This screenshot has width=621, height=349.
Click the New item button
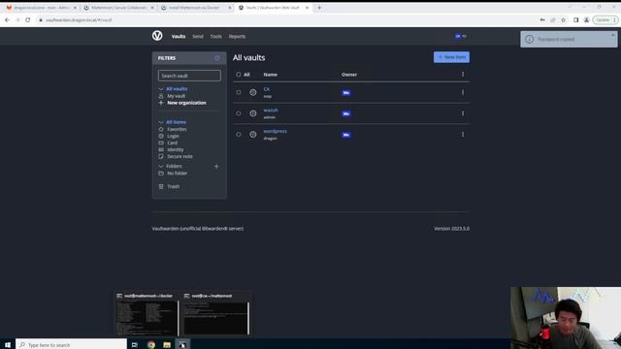(451, 57)
